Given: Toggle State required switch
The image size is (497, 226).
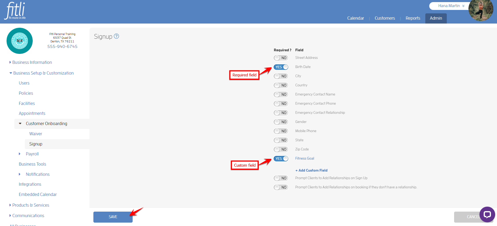Looking at the screenshot, I should [281, 140].
